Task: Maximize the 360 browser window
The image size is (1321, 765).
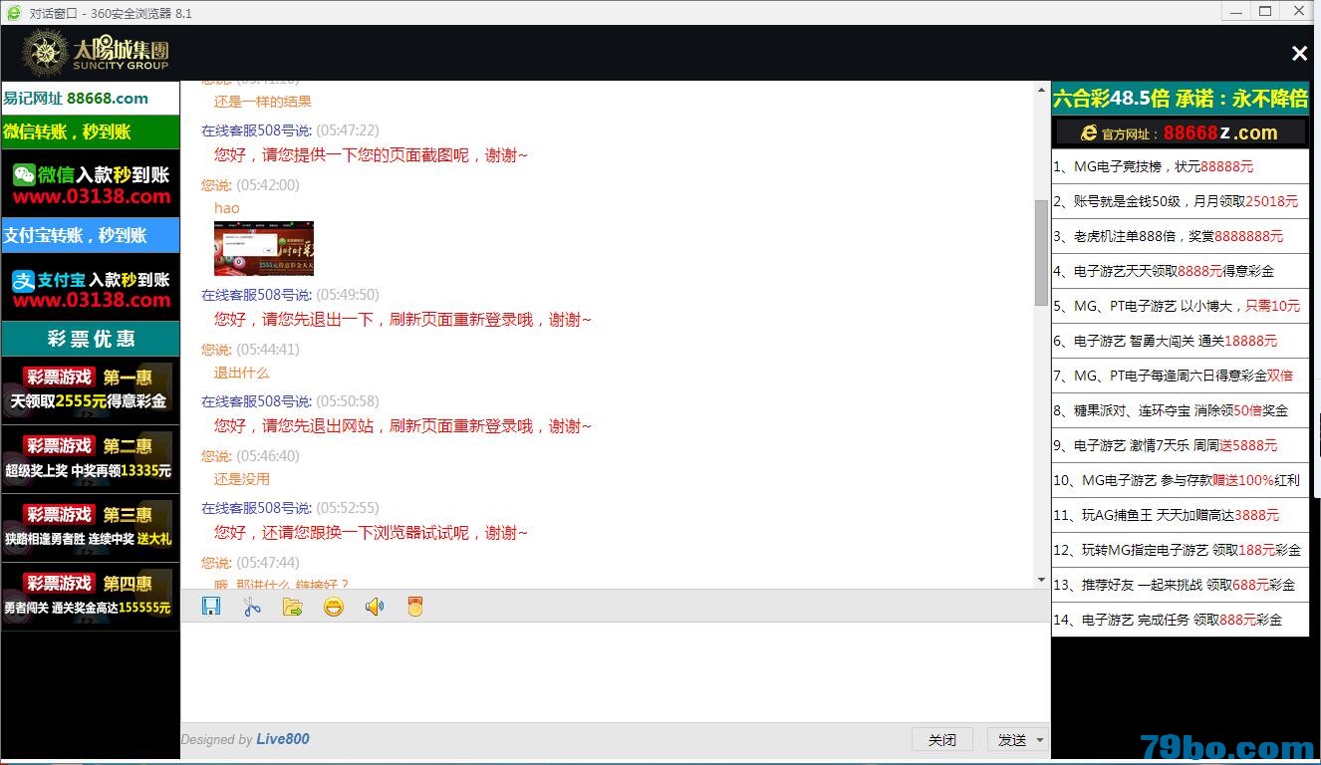Action: click(1265, 12)
